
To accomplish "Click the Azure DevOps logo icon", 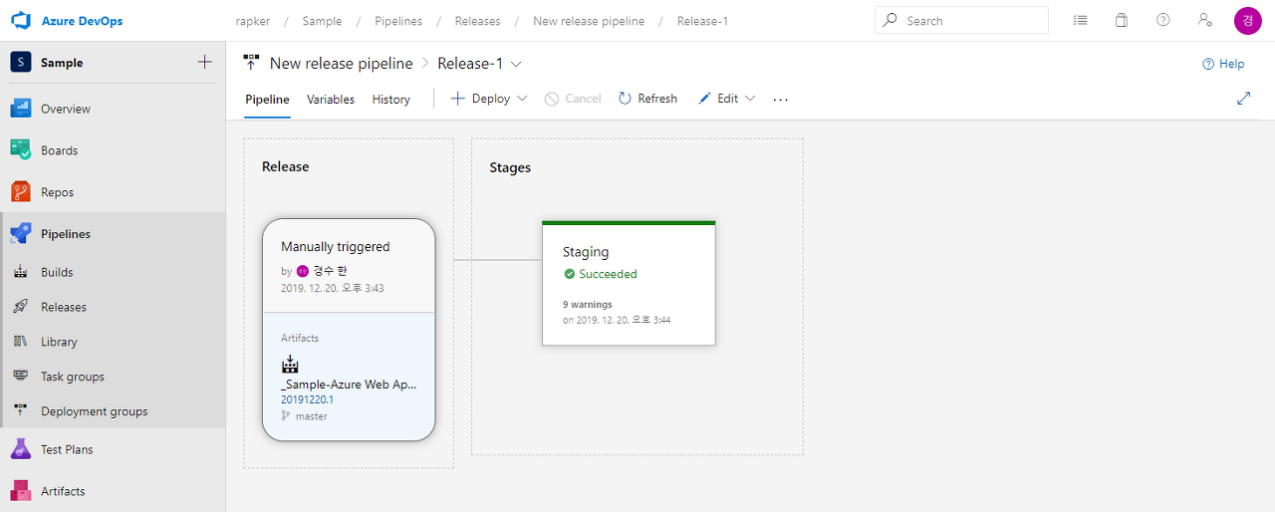I will 21,21.
